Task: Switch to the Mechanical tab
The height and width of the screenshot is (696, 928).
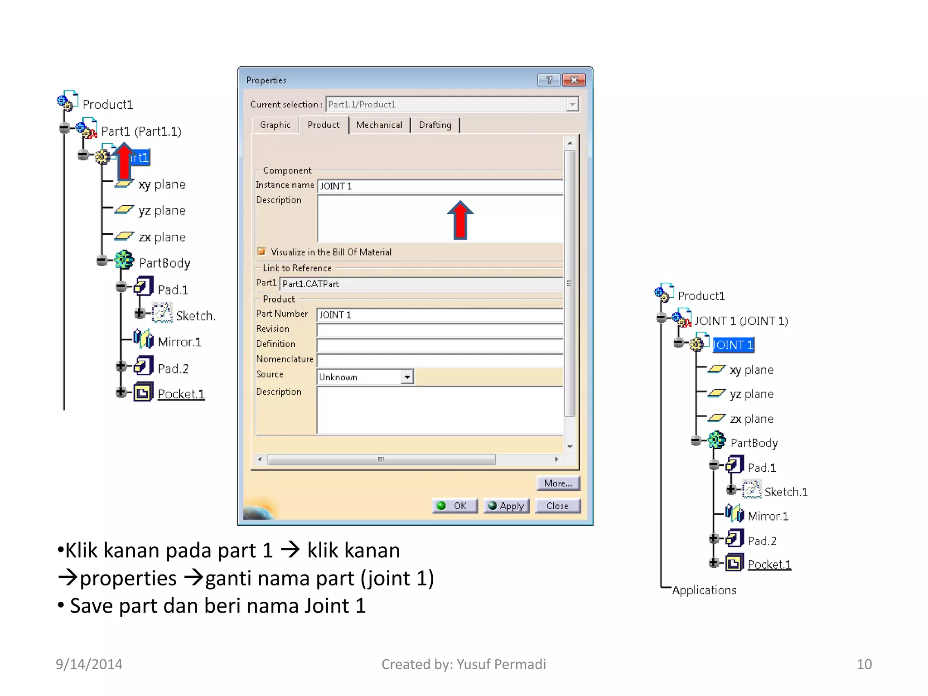Action: click(379, 125)
